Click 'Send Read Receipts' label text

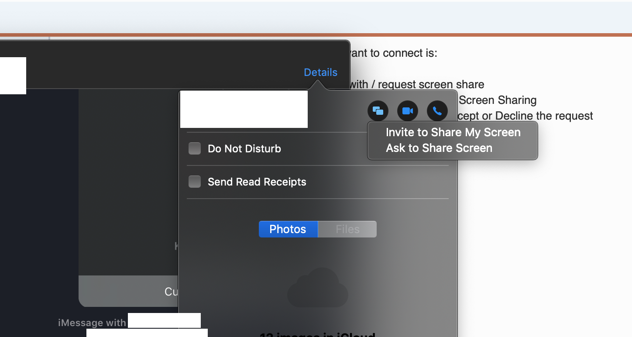[257, 182]
